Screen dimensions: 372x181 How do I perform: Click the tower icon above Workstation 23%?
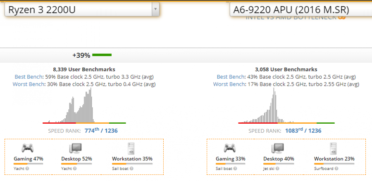[x=333, y=148]
